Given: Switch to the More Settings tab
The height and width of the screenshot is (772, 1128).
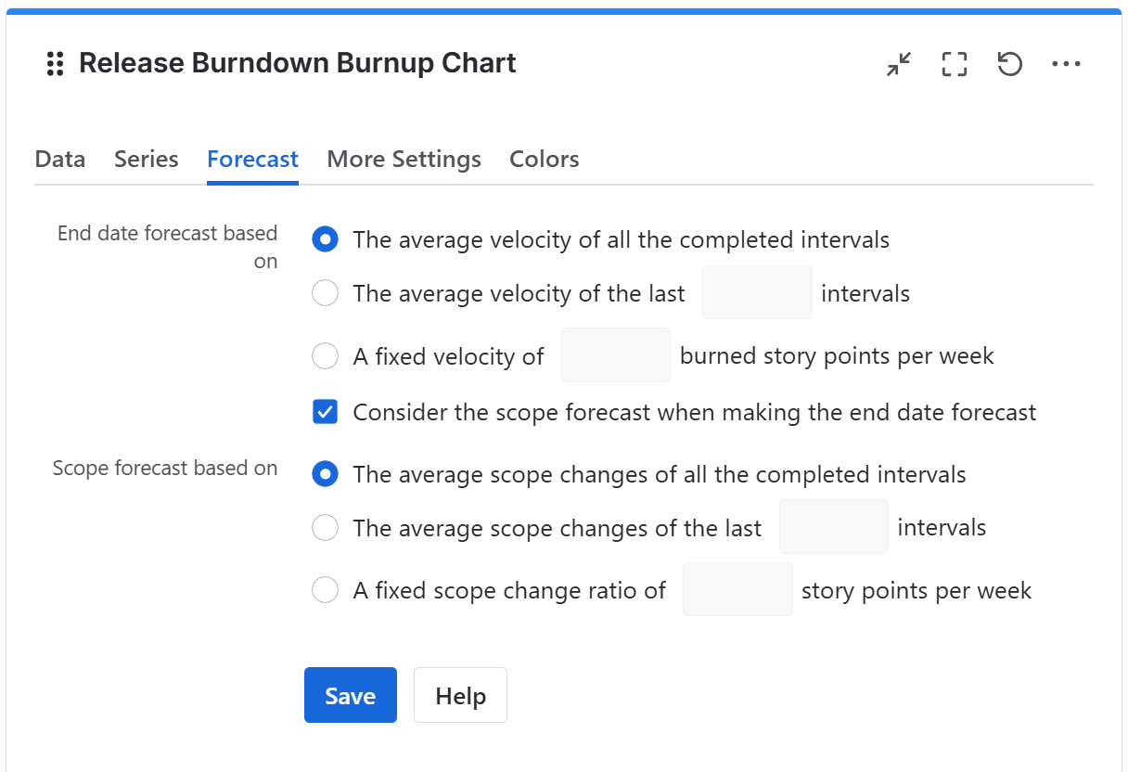Looking at the screenshot, I should pos(404,159).
